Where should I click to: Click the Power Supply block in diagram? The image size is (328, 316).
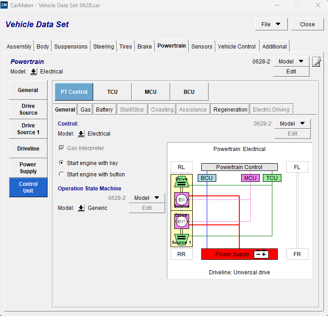coord(239,254)
